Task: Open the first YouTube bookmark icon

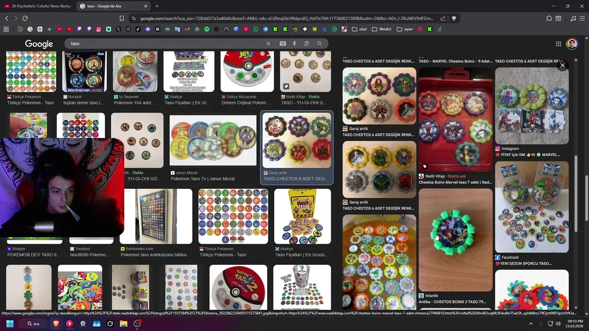Action: click(x=59, y=29)
